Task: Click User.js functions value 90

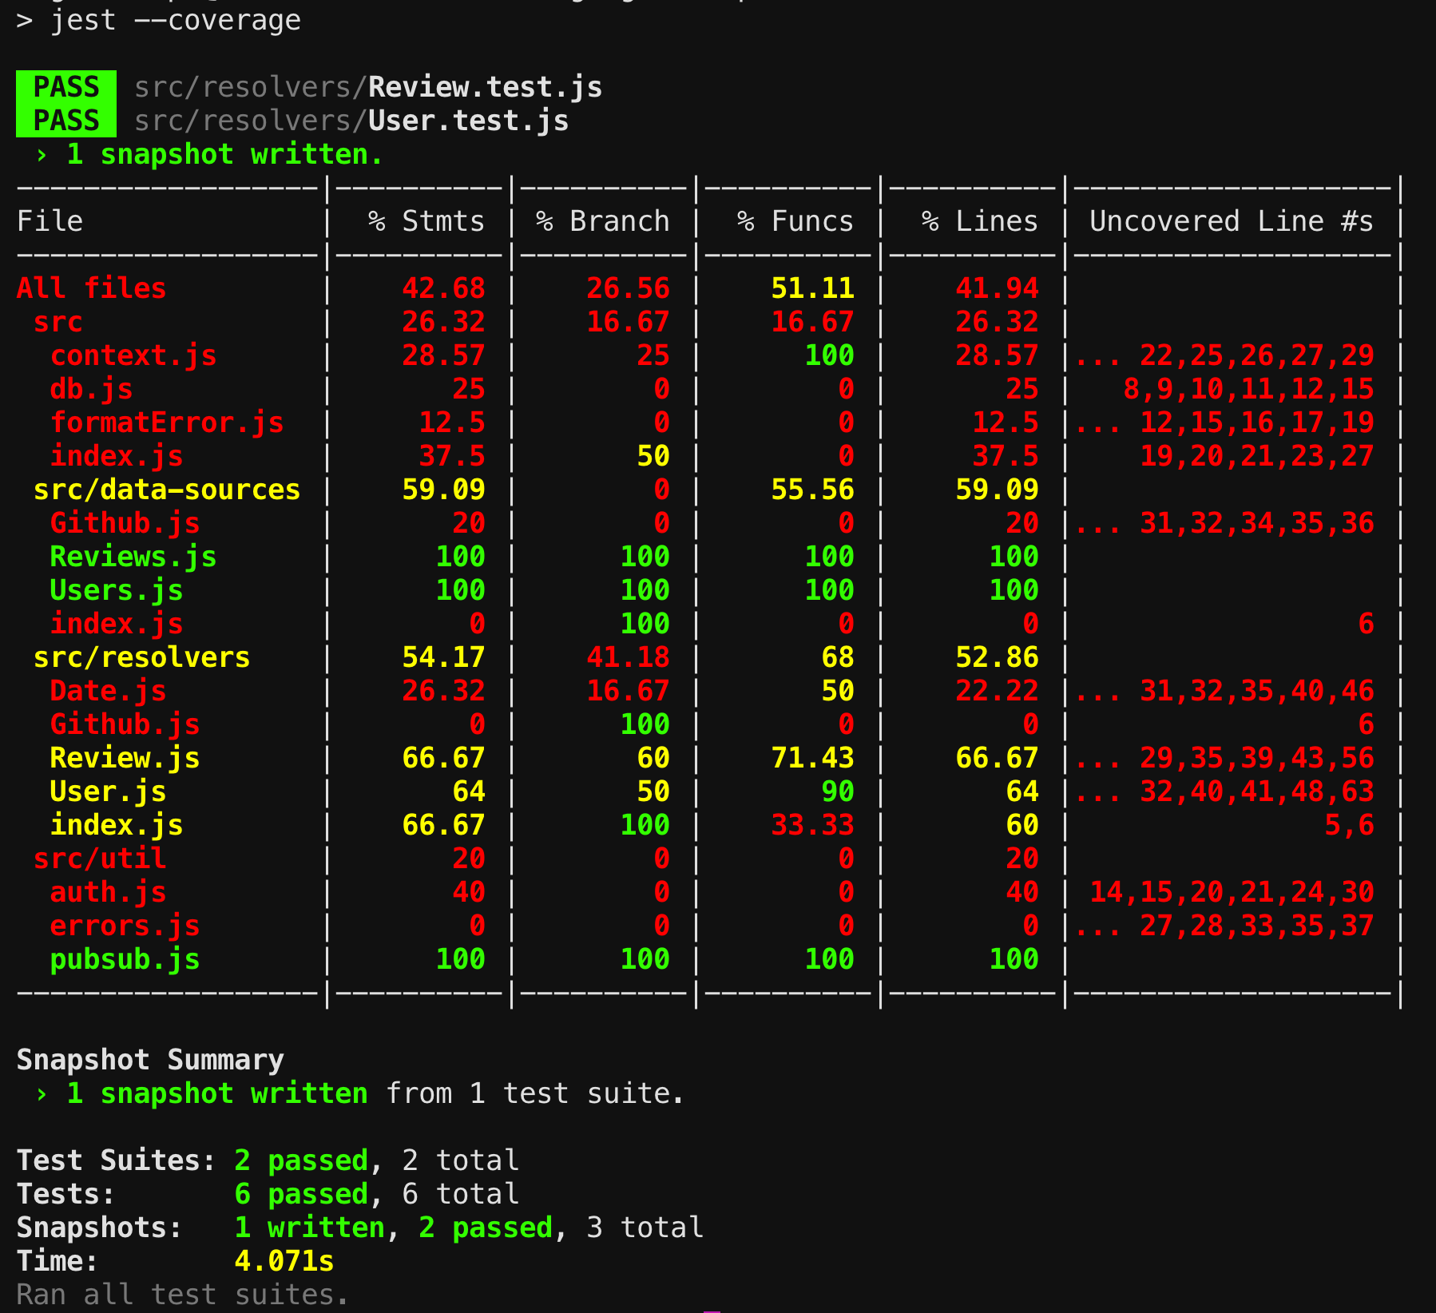Action: coord(838,791)
